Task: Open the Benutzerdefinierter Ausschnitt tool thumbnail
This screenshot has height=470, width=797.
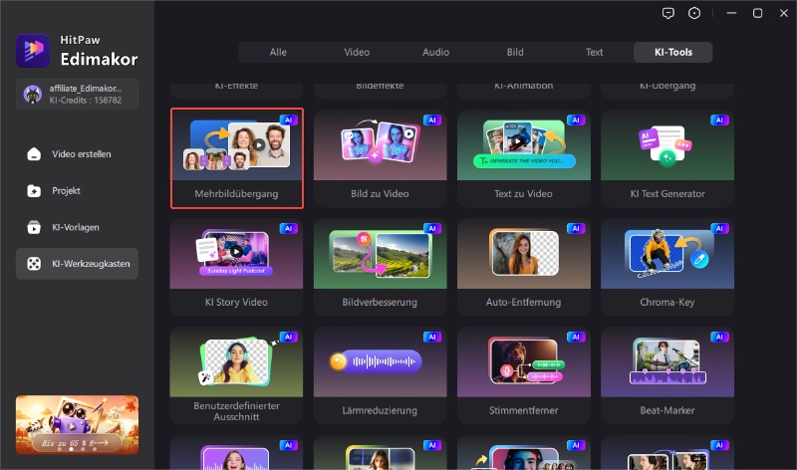Action: [236, 361]
